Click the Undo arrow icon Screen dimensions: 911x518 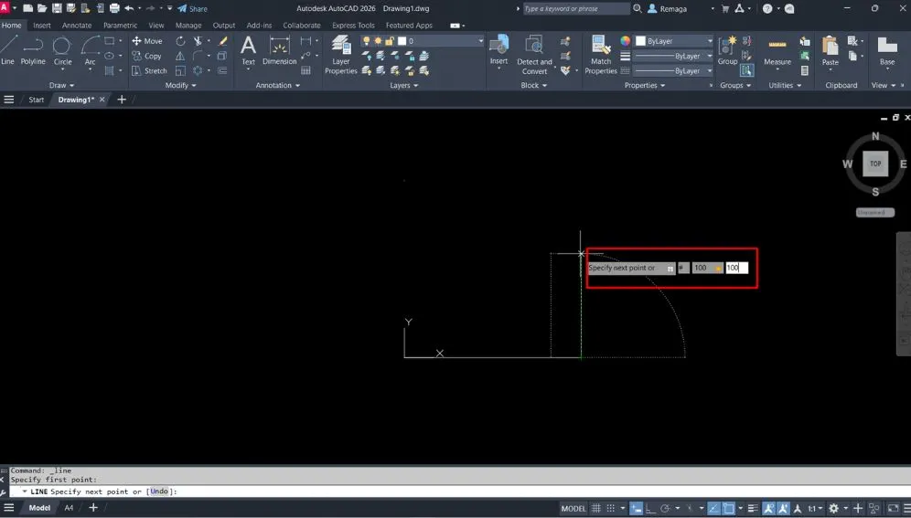tap(129, 9)
